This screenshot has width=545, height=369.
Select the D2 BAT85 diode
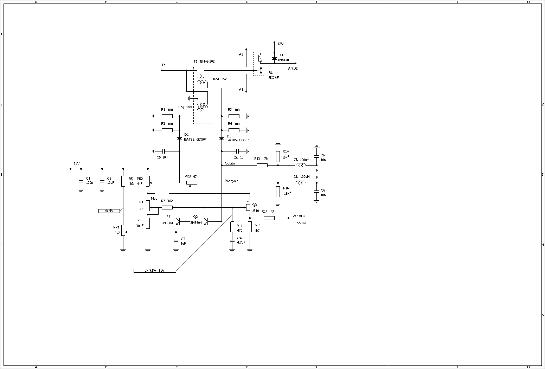coord(222,139)
